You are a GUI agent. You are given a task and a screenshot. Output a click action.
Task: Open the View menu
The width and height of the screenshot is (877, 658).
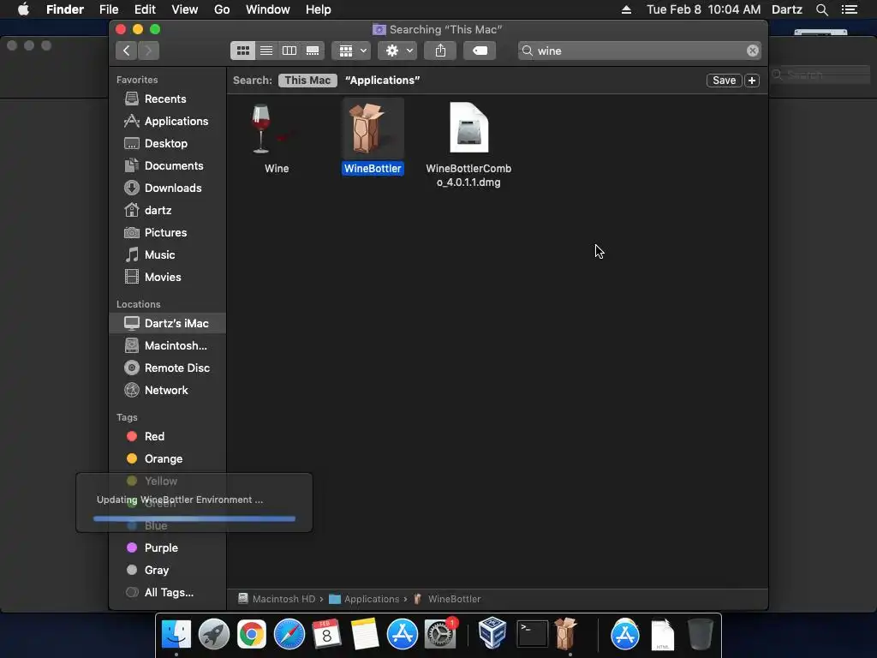click(x=185, y=9)
